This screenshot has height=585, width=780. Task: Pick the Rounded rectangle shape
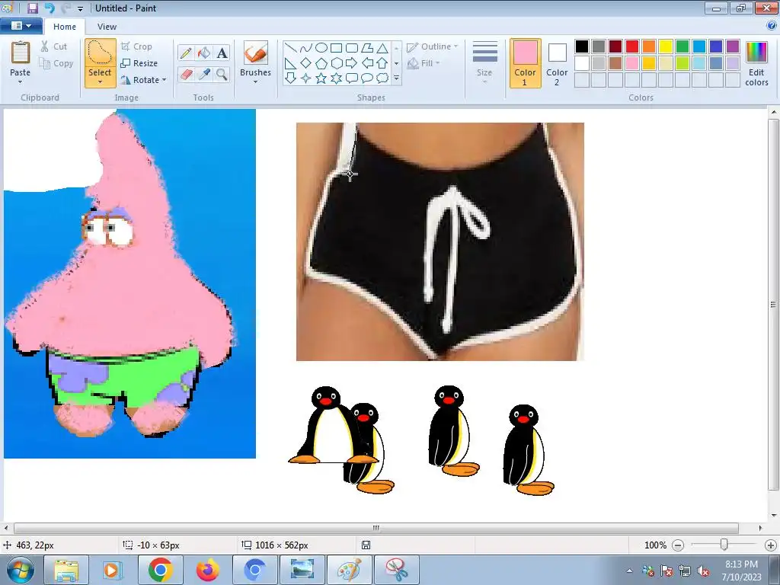coord(352,48)
